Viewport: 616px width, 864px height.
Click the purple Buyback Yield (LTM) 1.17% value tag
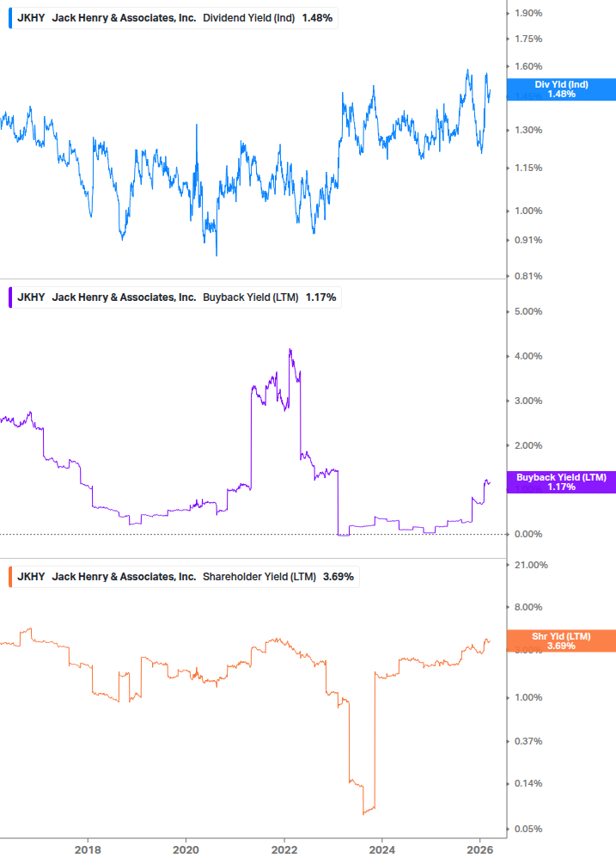561,482
